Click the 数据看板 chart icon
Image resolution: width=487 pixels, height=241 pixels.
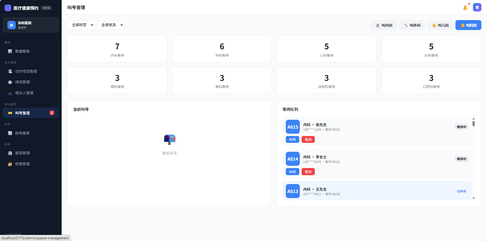[10, 51]
